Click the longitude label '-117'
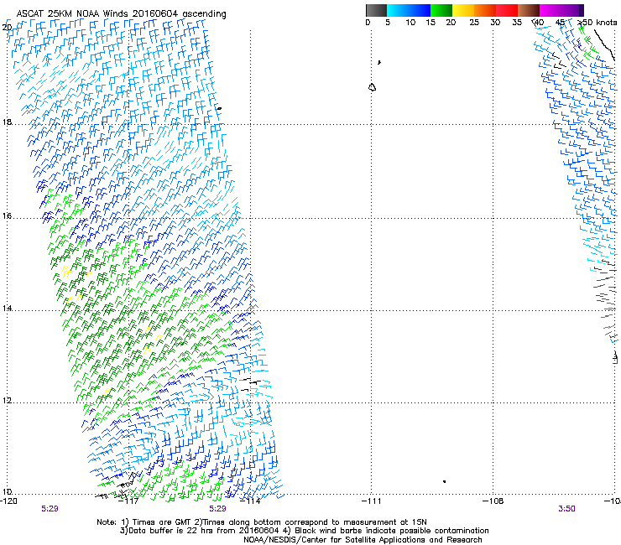621x545 pixels. click(x=129, y=501)
